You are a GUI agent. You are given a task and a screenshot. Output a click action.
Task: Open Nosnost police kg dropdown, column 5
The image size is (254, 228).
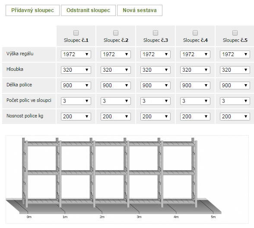[x=235, y=117]
